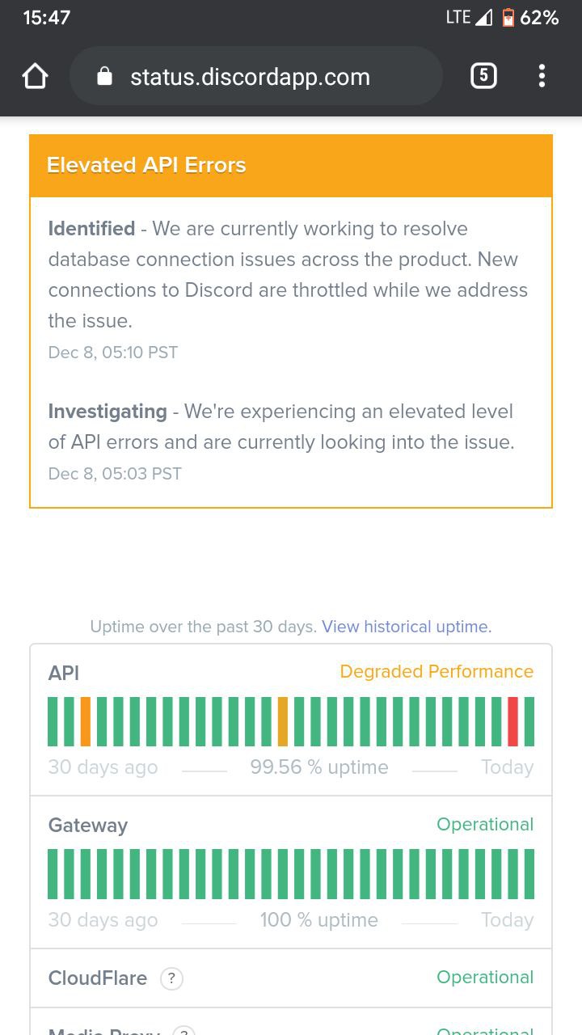Tap the battery icon in status bar
The image size is (582, 1035).
[x=508, y=18]
